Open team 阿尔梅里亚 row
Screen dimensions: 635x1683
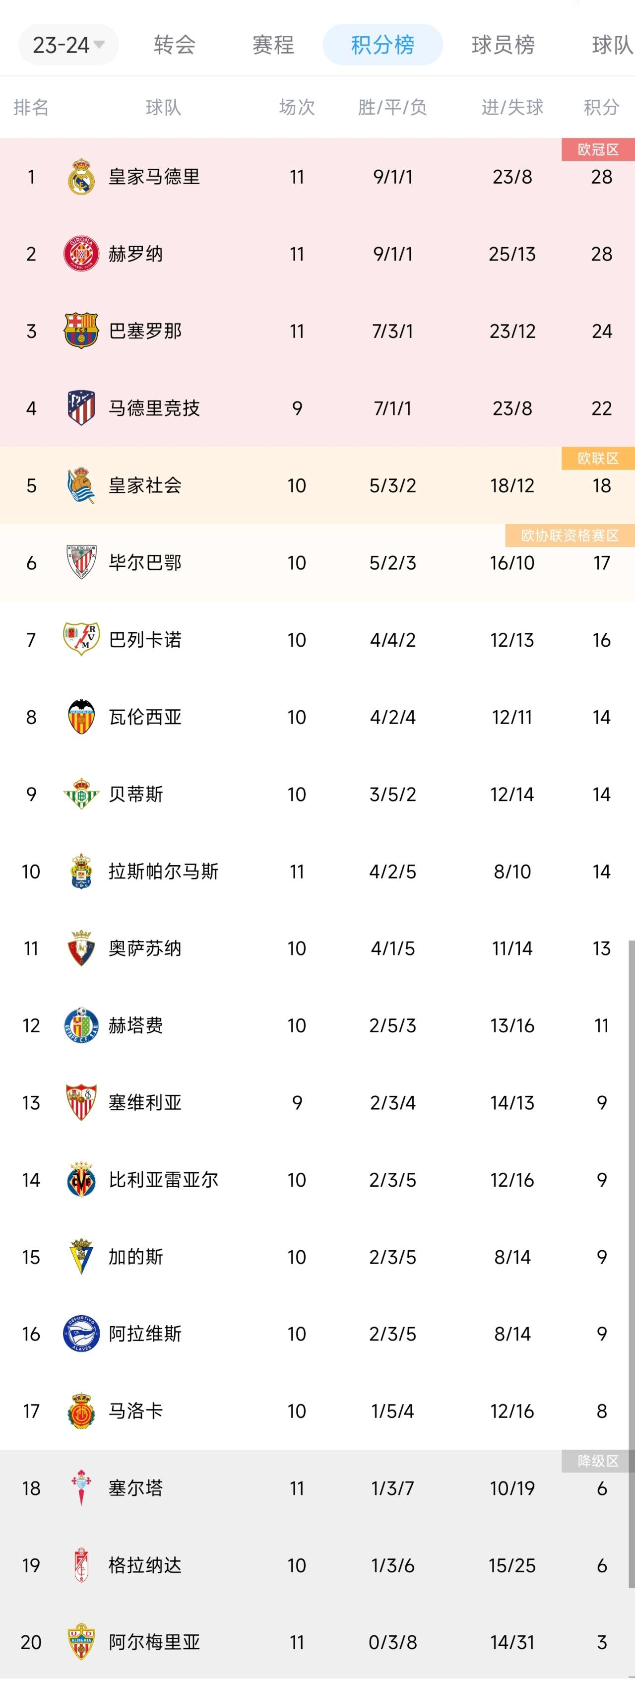point(317,1642)
